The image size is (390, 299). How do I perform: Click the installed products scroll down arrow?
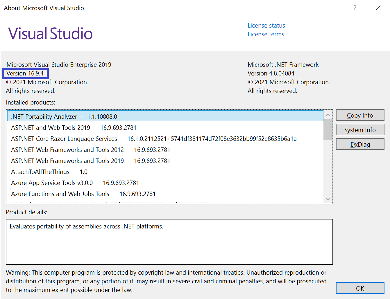coord(328,199)
